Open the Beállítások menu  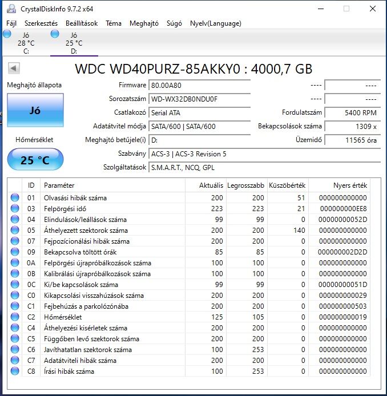tap(82, 23)
